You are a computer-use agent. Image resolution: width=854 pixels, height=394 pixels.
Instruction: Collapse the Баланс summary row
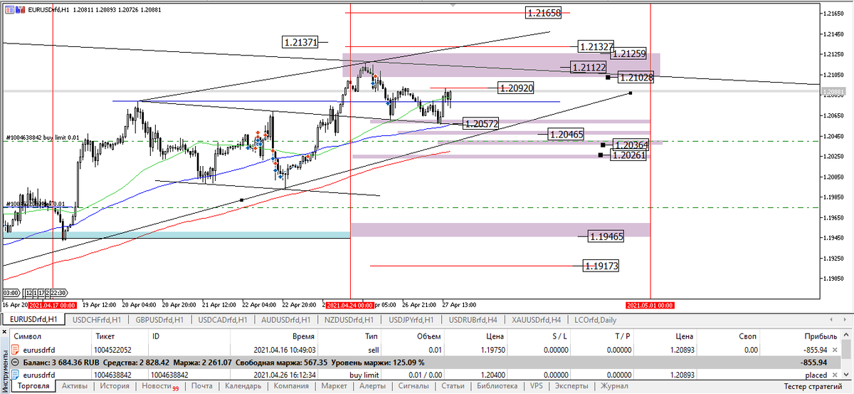click(x=16, y=362)
